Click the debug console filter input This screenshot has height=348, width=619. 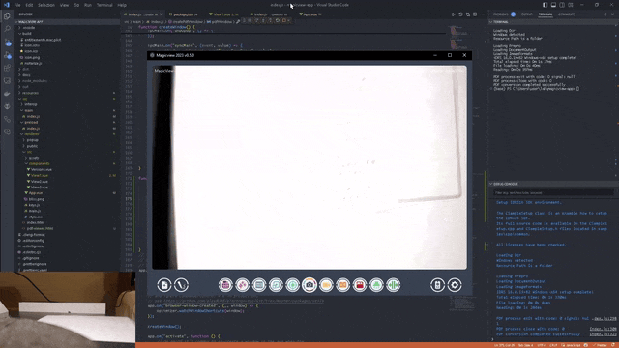[552, 193]
